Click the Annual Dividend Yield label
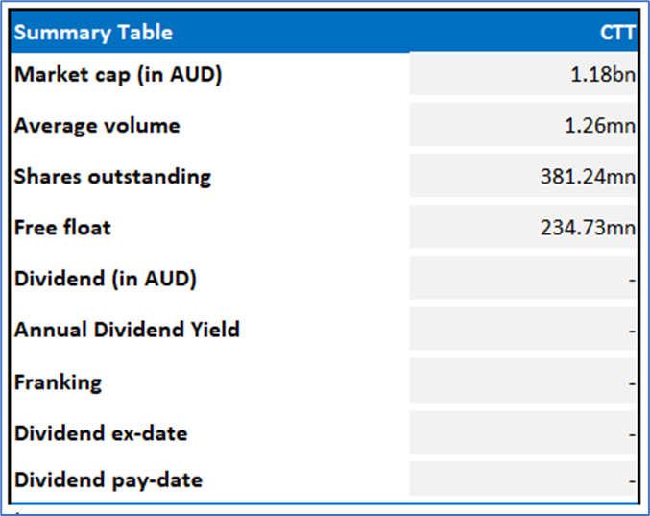Image resolution: width=650 pixels, height=516 pixels. [127, 330]
